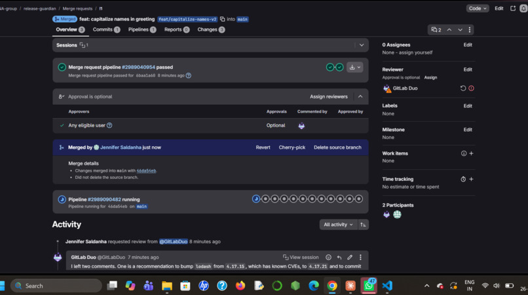Open the Code dropdown
The image size is (528, 295).
pos(478,9)
